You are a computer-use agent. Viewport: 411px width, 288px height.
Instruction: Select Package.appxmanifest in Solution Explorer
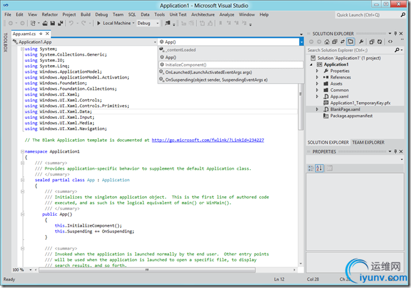tap(351, 116)
